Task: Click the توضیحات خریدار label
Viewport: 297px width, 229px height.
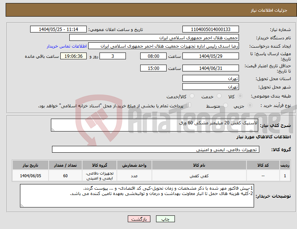Action: coord(273,196)
